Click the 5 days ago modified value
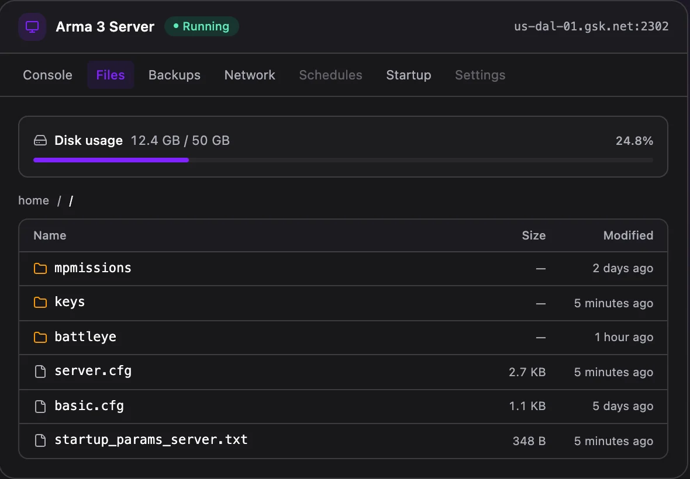 [x=623, y=406]
